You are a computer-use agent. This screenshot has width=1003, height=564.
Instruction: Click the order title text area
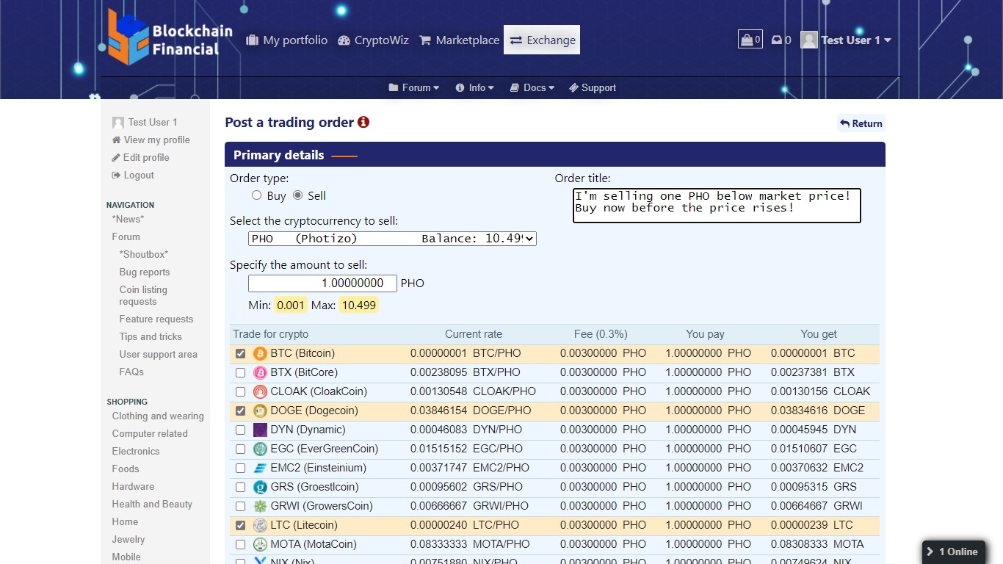(x=716, y=206)
